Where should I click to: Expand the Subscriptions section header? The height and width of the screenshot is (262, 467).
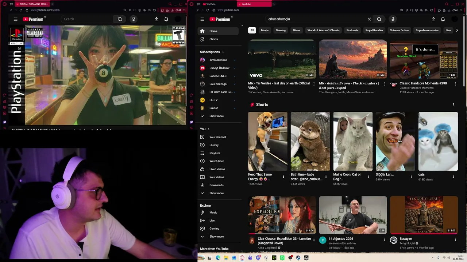212,52
